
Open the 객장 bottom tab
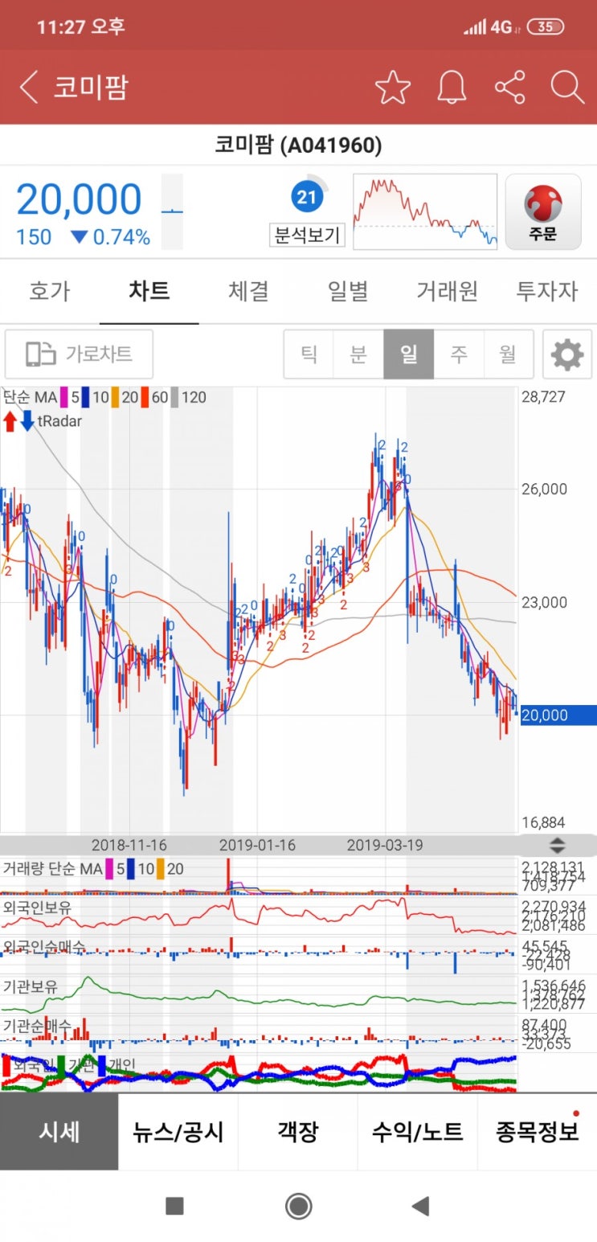(298, 1132)
